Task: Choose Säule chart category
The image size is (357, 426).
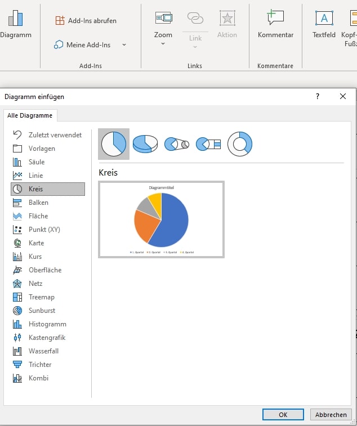Action: (37, 162)
